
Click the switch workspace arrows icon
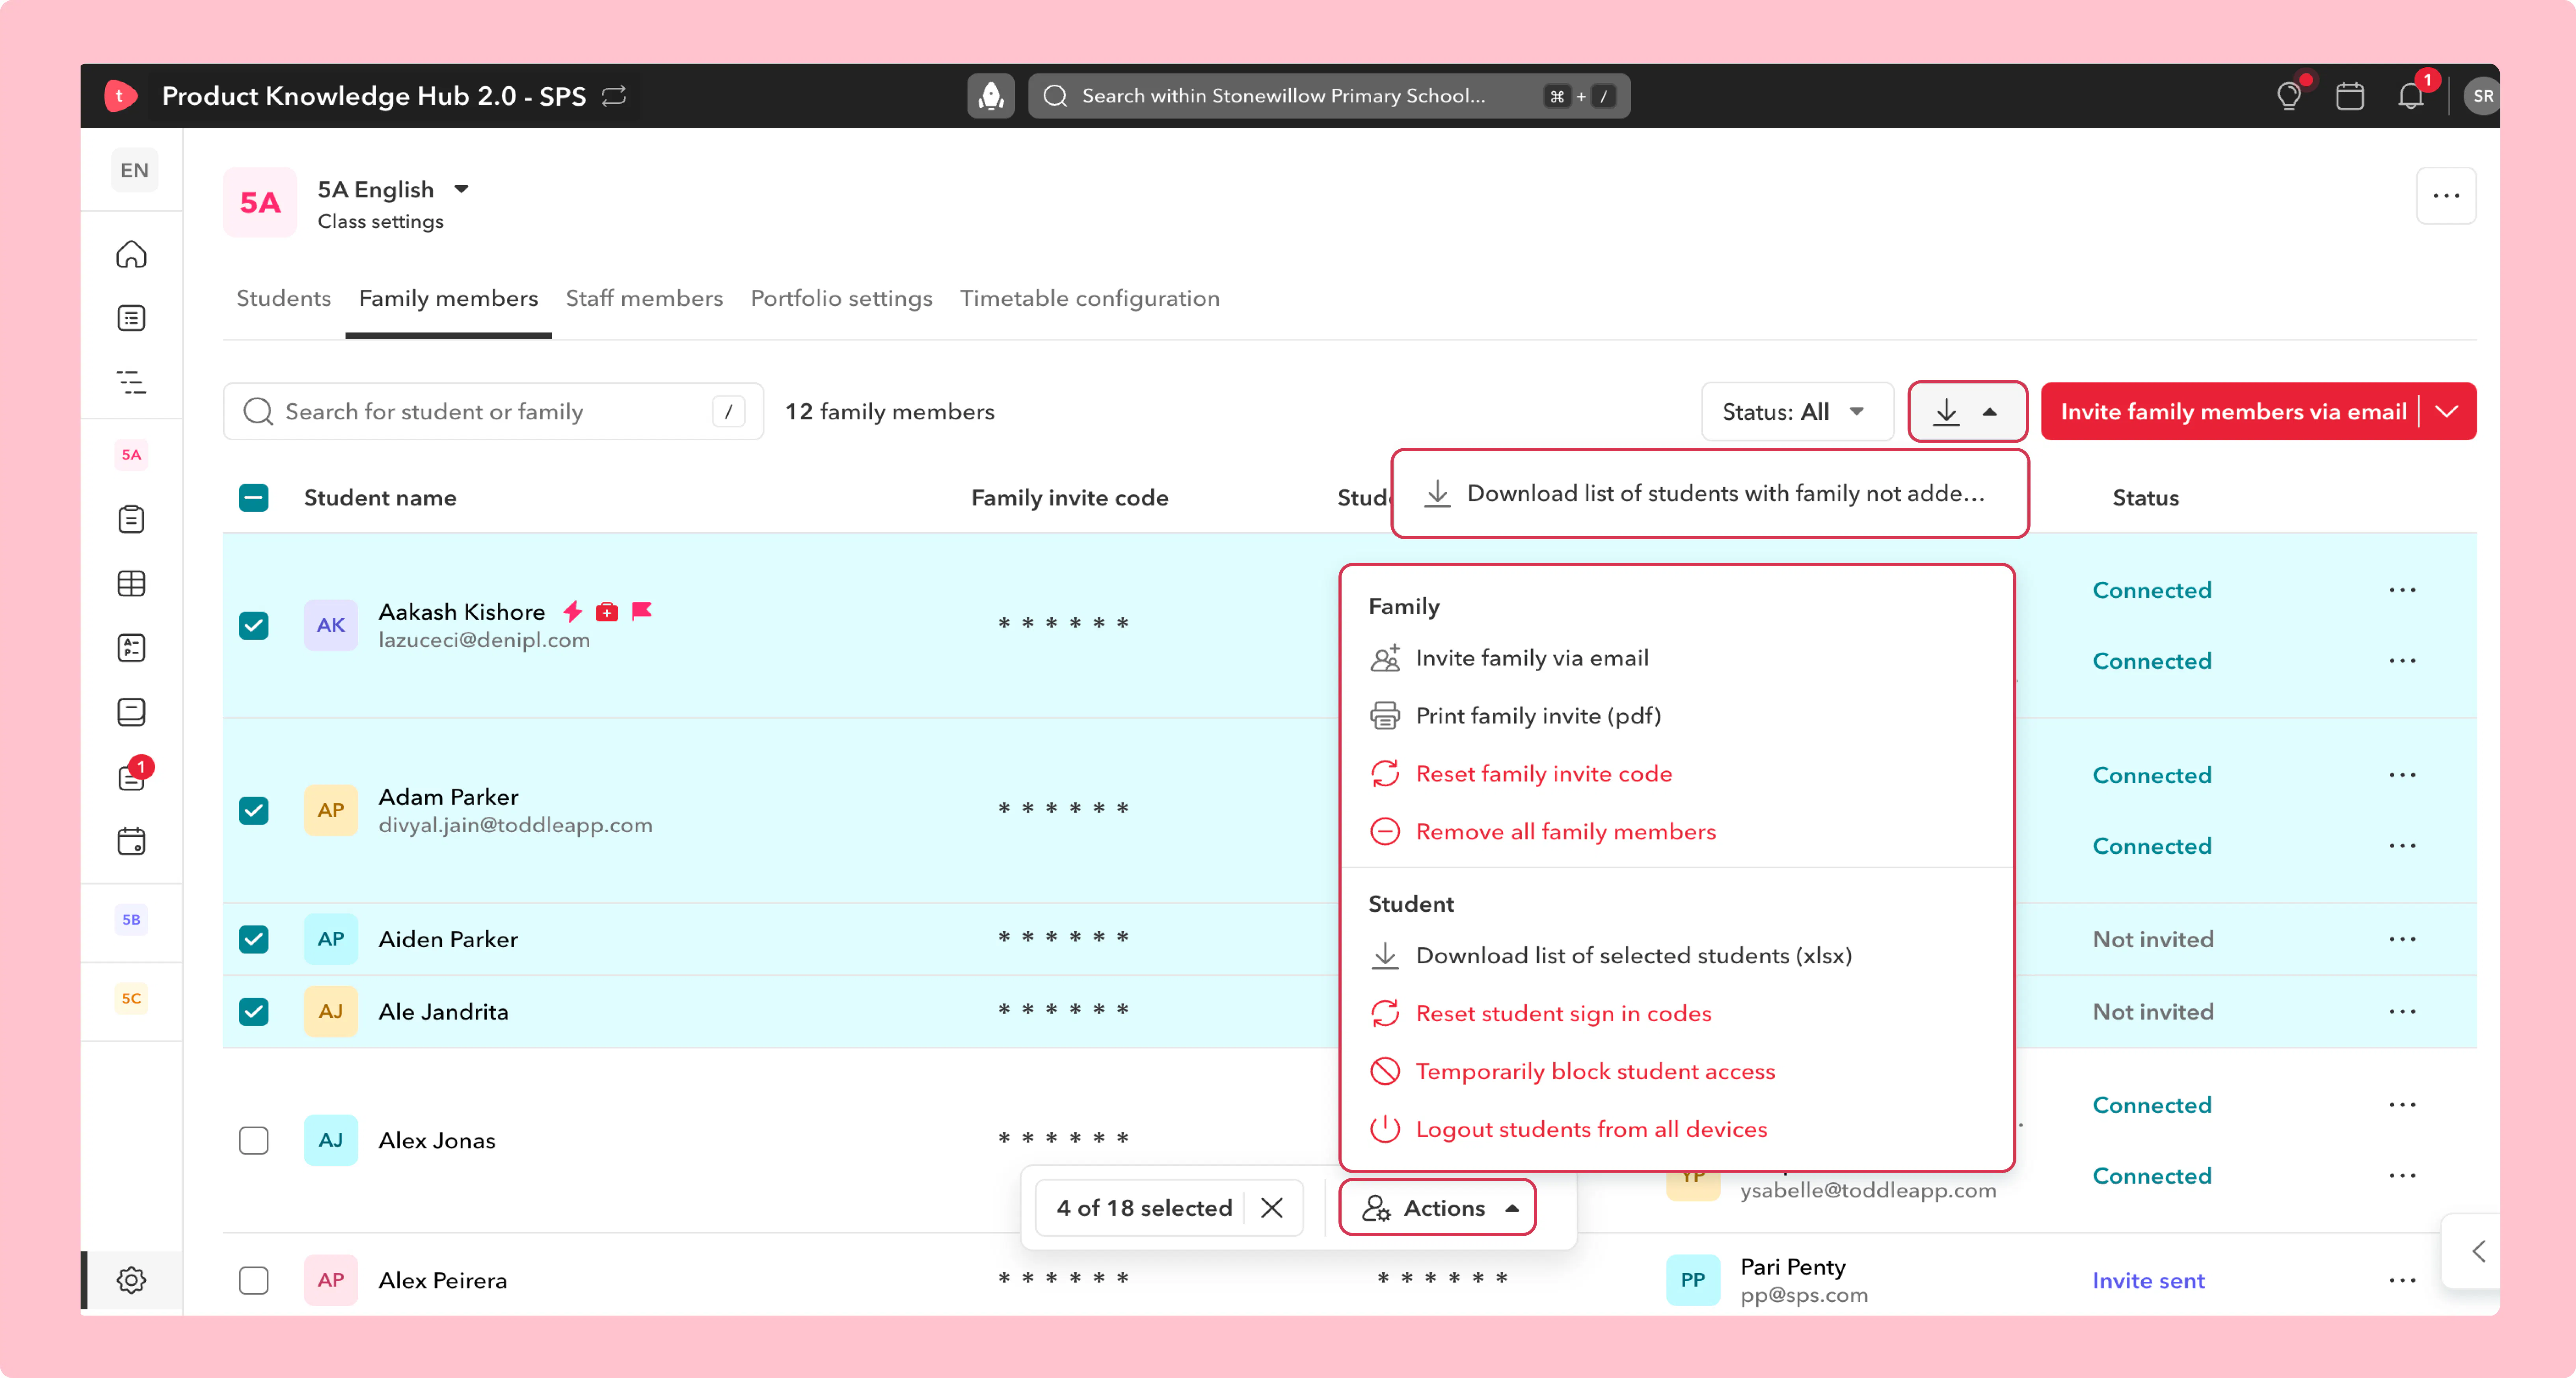tap(614, 96)
